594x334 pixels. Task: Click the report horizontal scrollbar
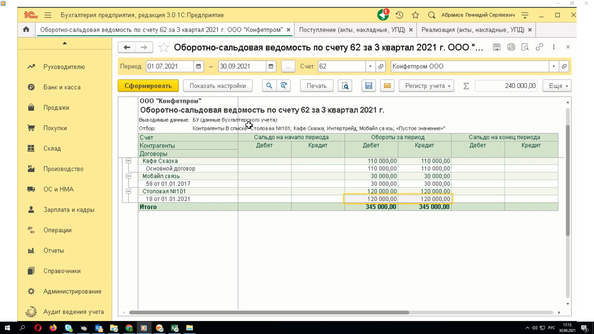[x=269, y=313]
